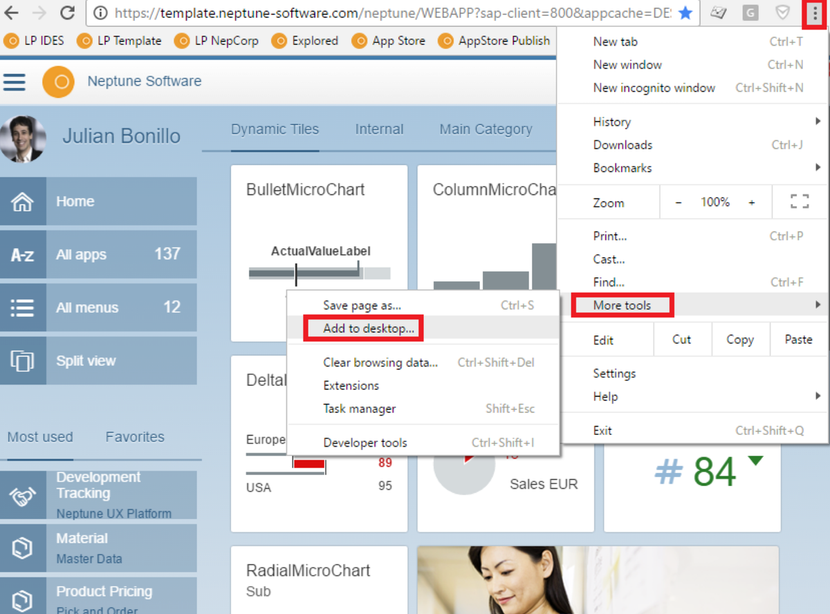This screenshot has width=830, height=614.
Task: Click the All apps A-z icon
Action: coord(22,254)
